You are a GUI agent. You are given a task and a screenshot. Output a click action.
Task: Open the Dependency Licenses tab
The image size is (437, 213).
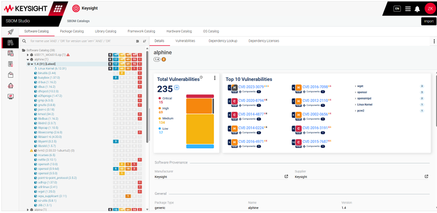264,41
